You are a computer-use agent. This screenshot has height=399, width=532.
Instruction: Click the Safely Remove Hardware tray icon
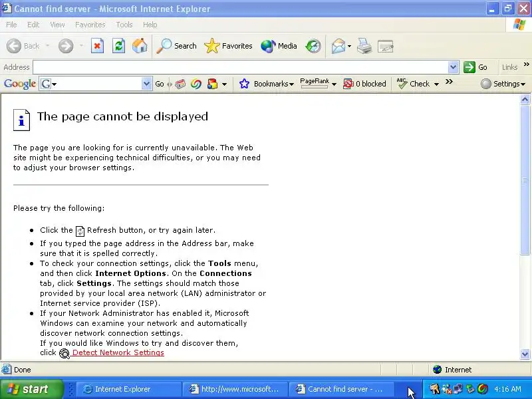point(470,389)
